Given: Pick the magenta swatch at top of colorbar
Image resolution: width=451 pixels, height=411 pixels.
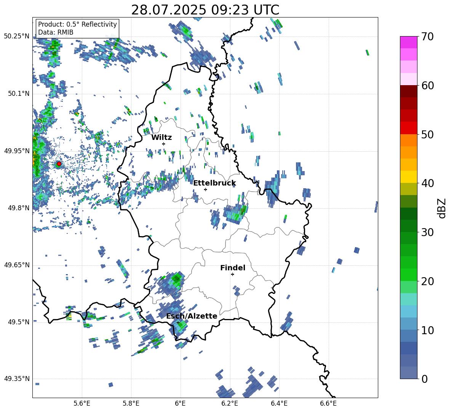Looking at the screenshot, I should click(x=408, y=42).
